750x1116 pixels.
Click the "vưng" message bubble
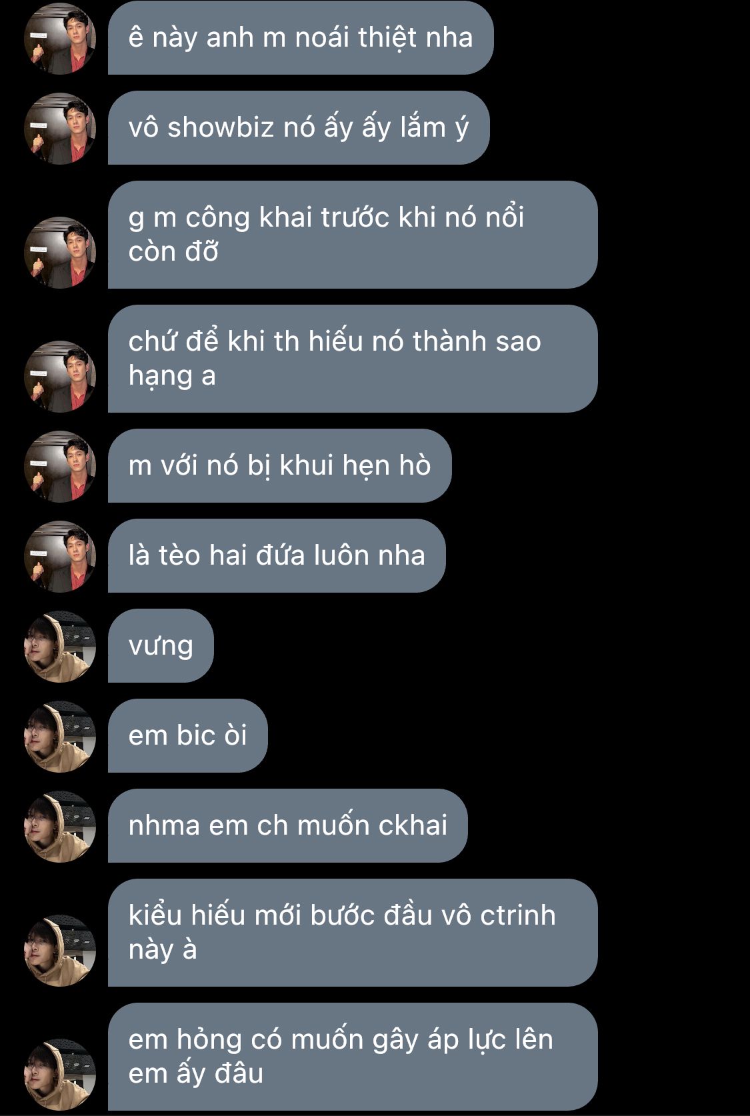(161, 645)
